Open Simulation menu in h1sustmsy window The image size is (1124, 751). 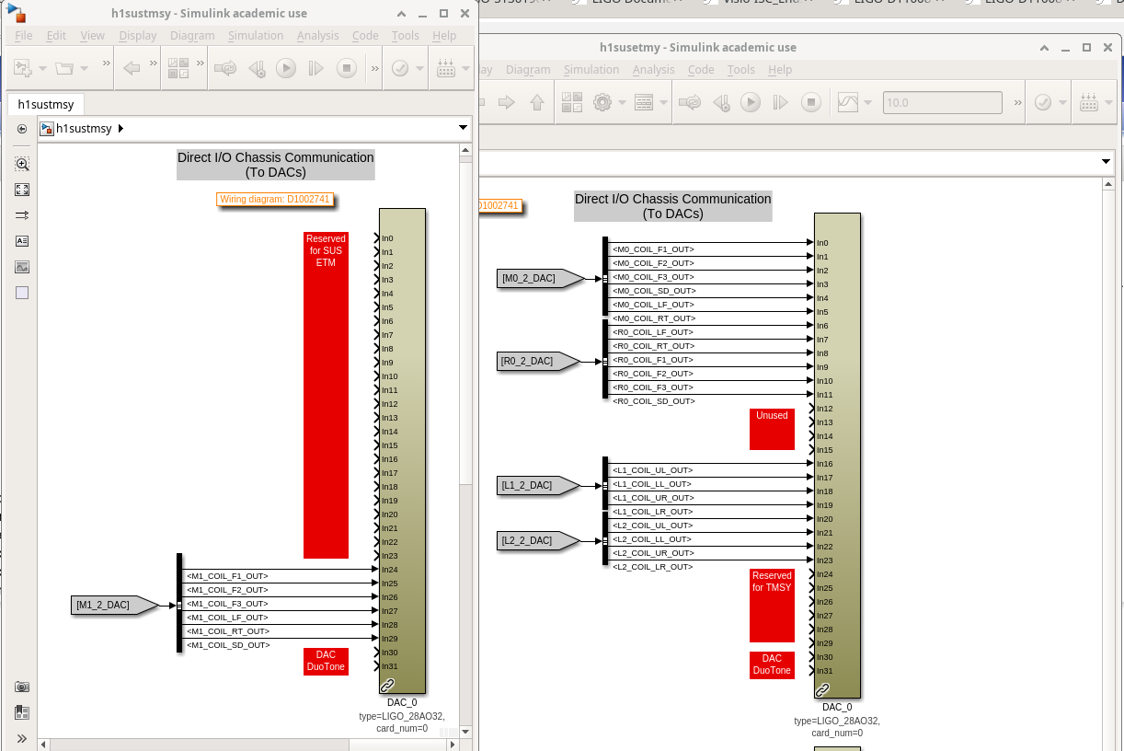(256, 35)
